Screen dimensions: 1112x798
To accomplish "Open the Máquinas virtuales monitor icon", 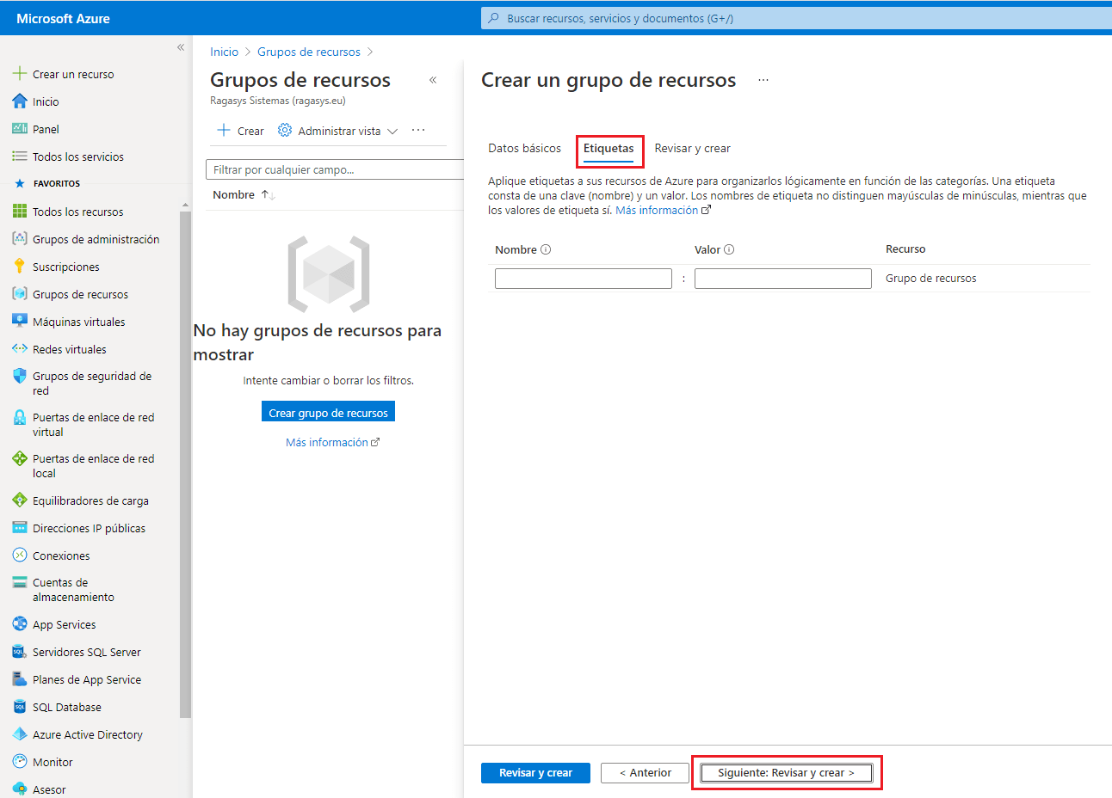I will (x=20, y=322).
